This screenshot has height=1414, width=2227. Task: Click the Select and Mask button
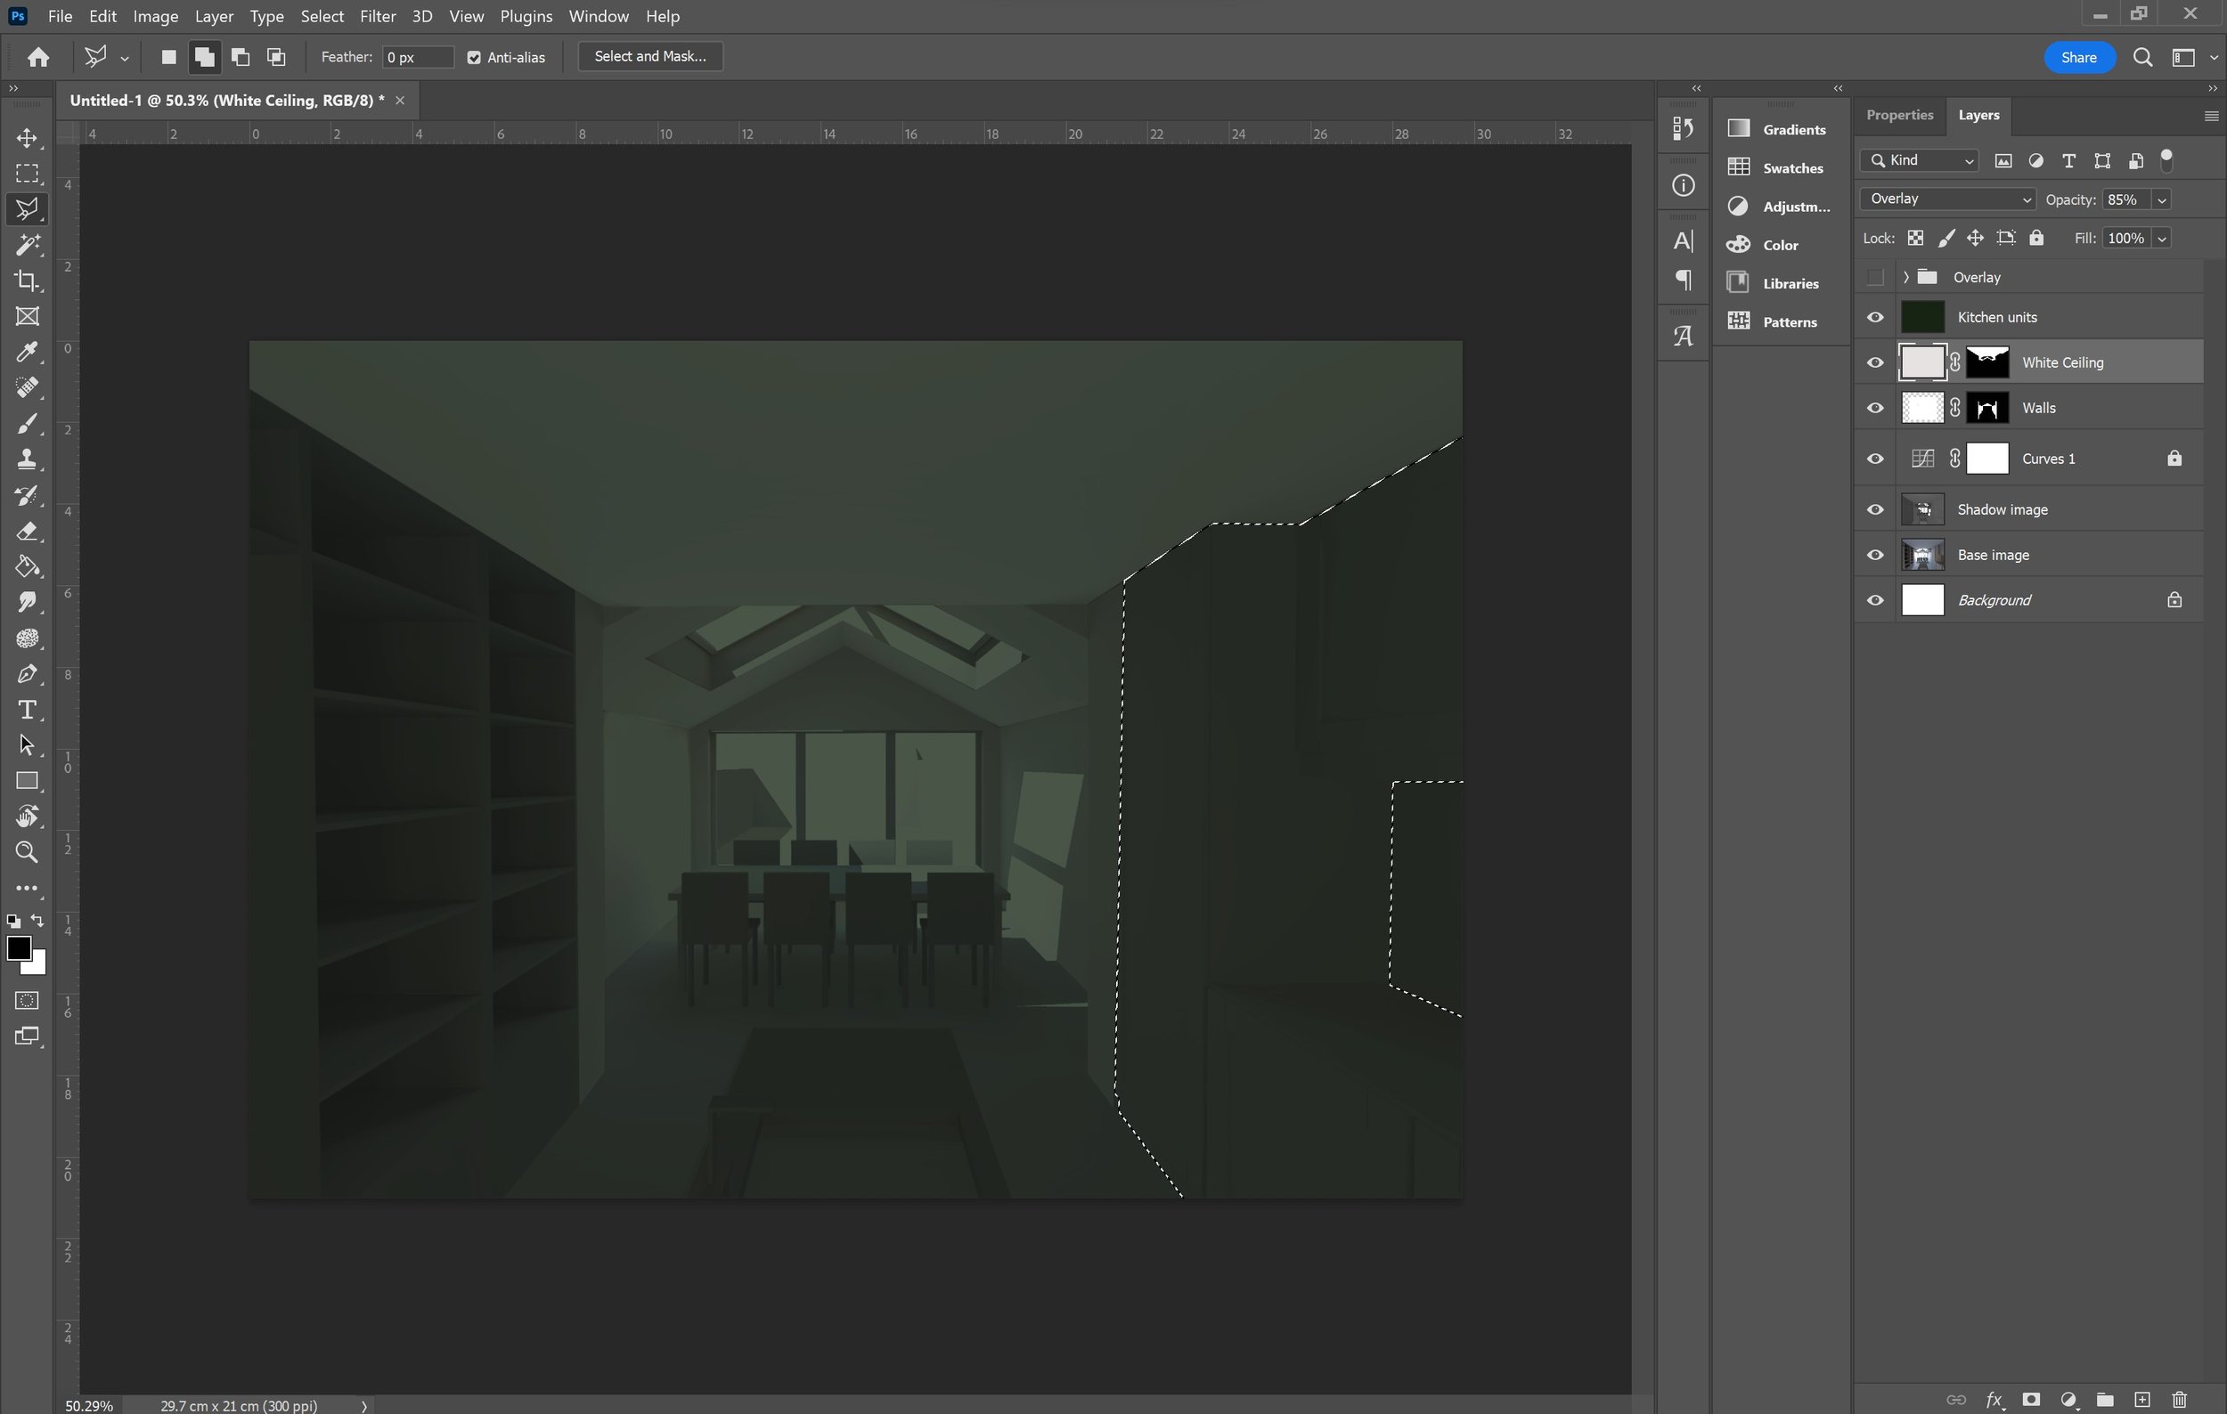point(650,56)
